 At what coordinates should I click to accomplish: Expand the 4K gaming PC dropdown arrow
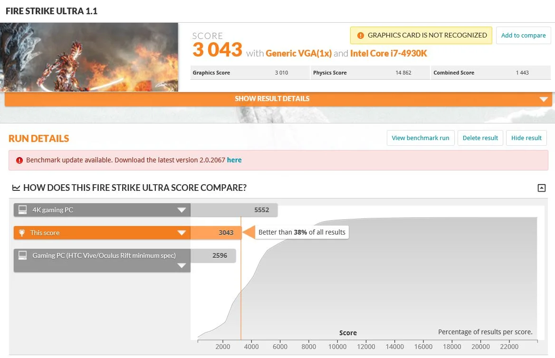click(182, 210)
